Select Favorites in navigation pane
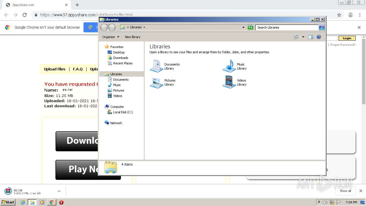This screenshot has width=366, height=206. pyautogui.click(x=117, y=47)
